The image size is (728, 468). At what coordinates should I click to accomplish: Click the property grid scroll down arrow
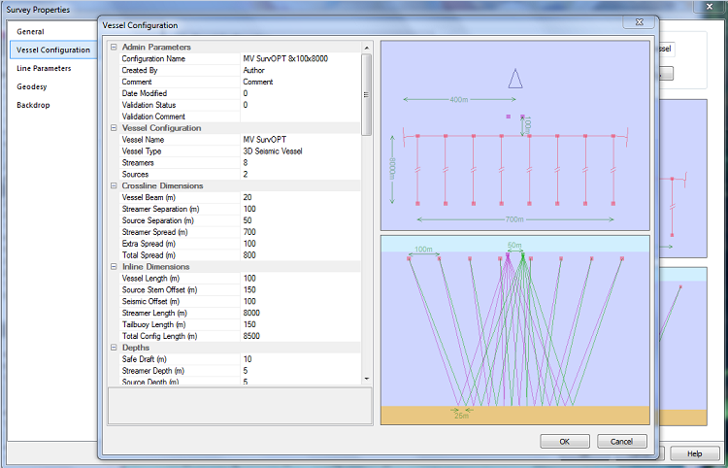[366, 379]
